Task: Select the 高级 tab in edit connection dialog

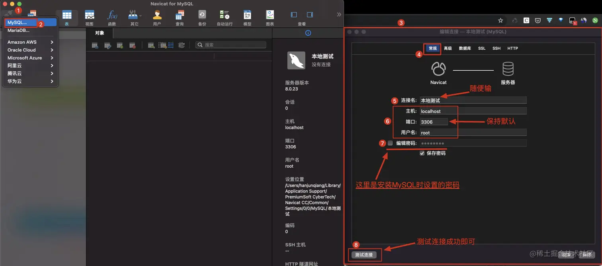Action: (x=448, y=48)
